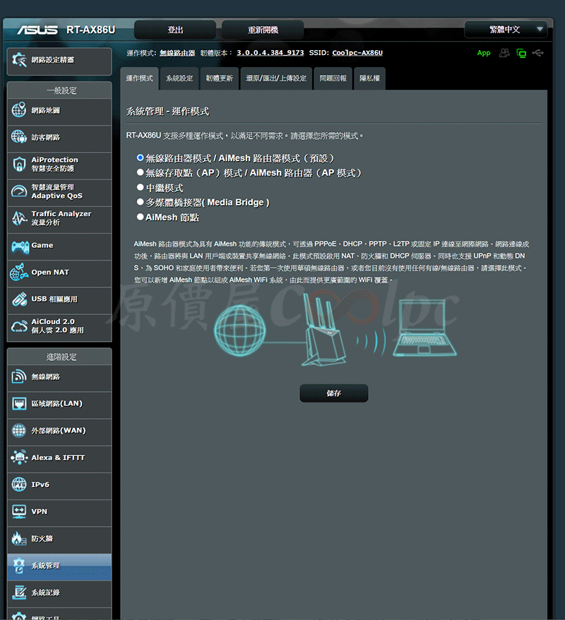Open the Game menu item
565x620 pixels.
(59, 246)
